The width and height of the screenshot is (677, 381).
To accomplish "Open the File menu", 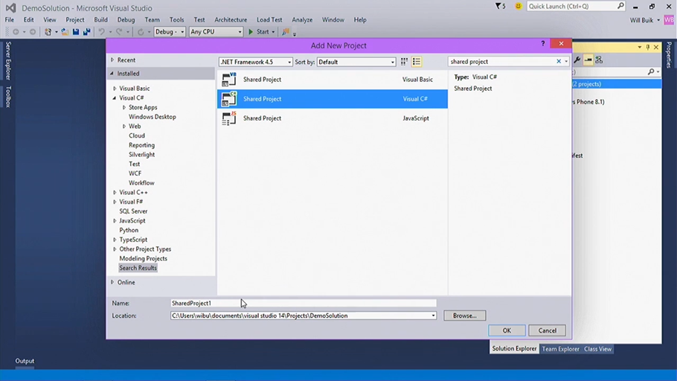I will [x=10, y=20].
